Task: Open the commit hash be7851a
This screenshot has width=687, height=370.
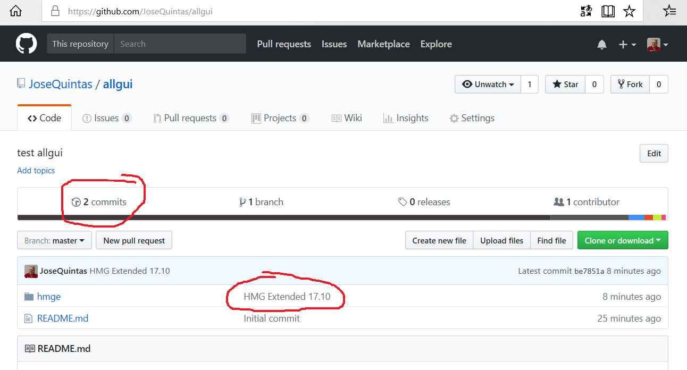Action: pos(589,272)
